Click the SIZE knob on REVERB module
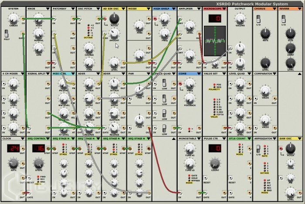305x204 pixels. point(291,34)
